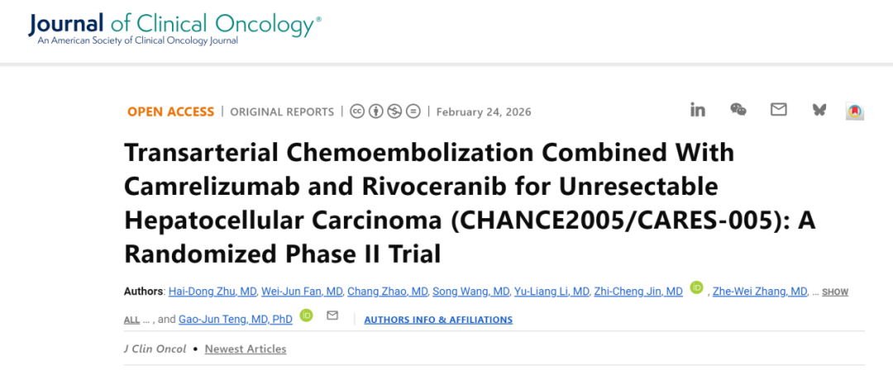Expand Authors Info & Affiliations section
The height and width of the screenshot is (370, 893).
point(438,320)
